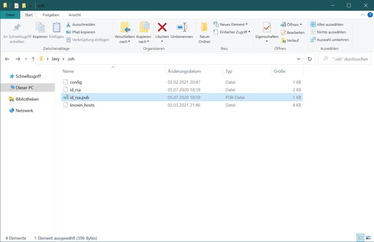
Task: Pin to Schnellzugriff anheften
Action: 17,33
